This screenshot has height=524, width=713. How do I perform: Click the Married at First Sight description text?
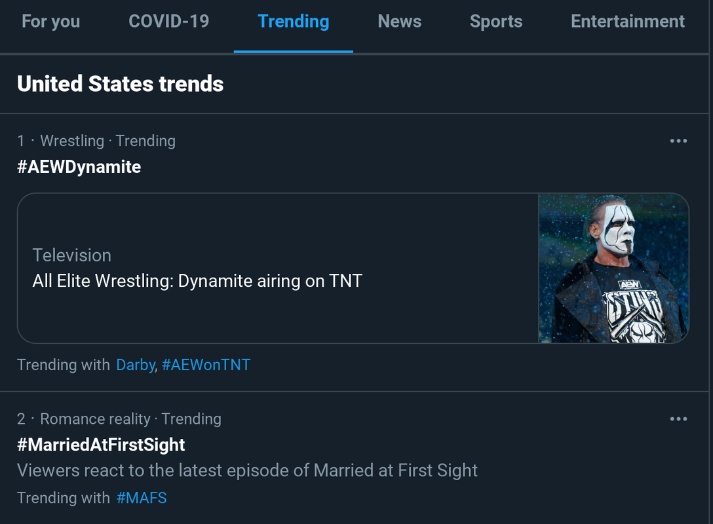(x=247, y=470)
